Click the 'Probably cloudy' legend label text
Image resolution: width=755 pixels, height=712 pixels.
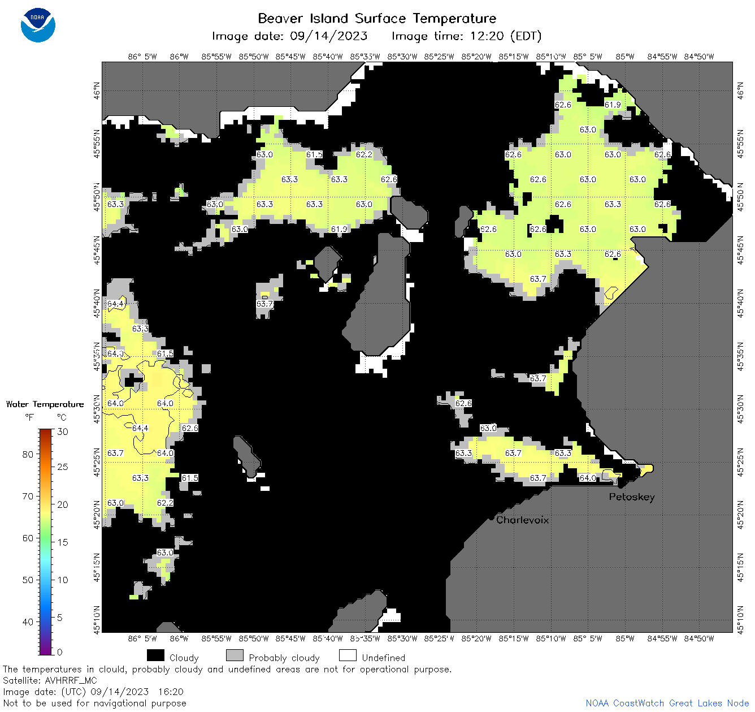pos(284,658)
